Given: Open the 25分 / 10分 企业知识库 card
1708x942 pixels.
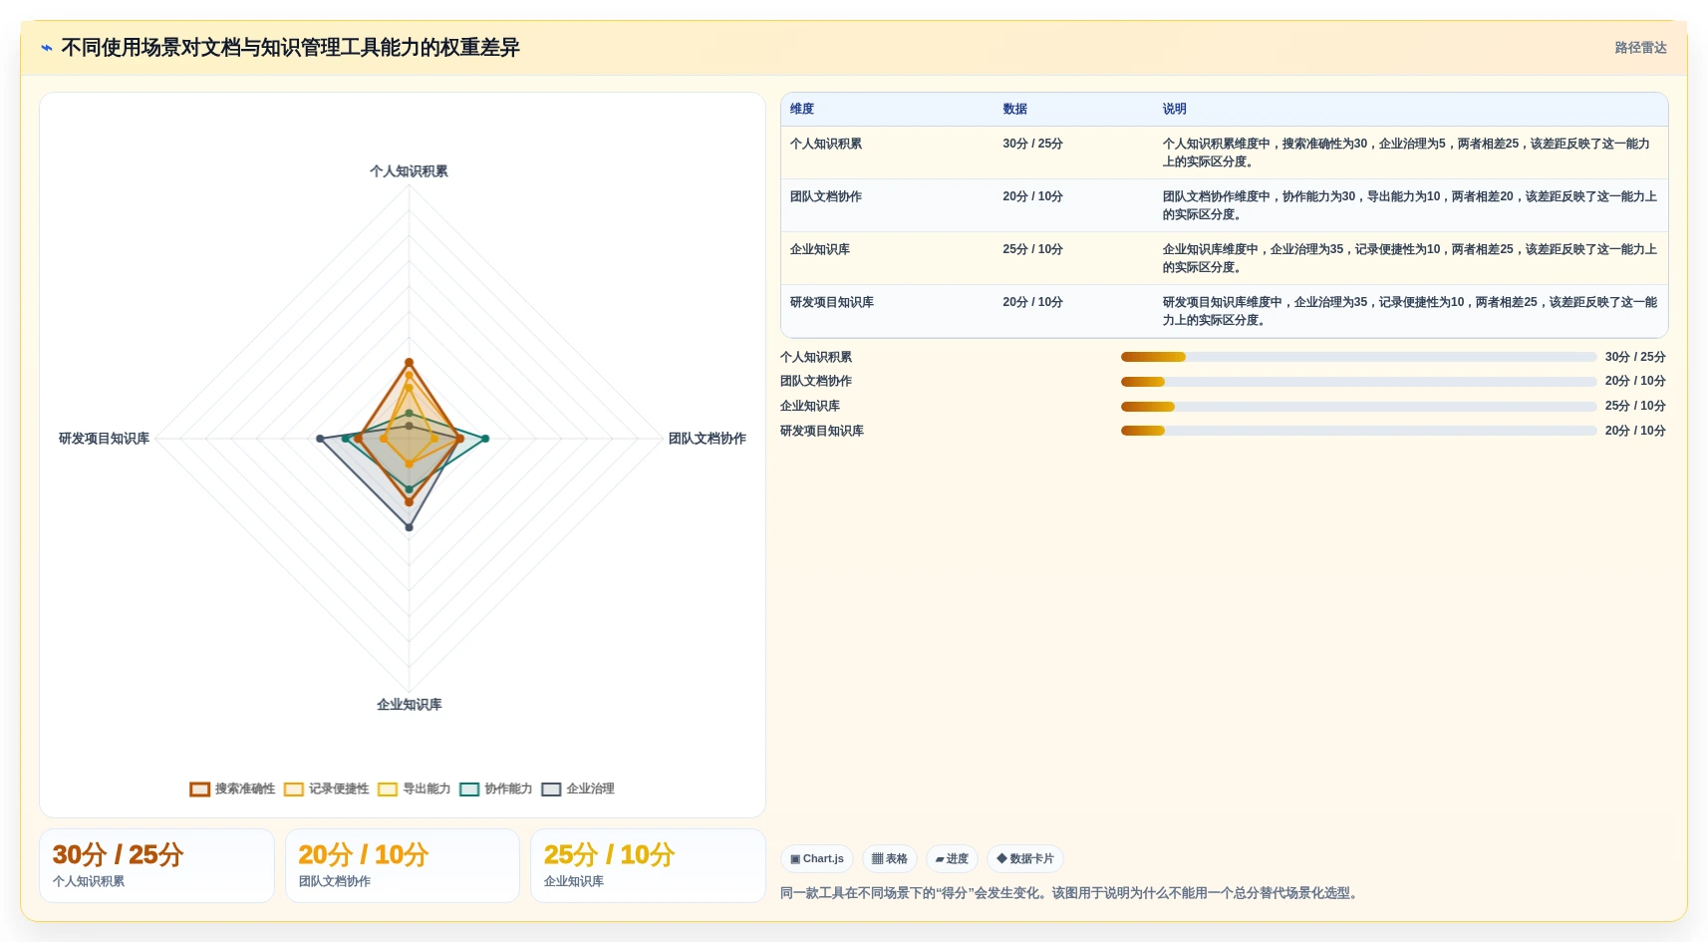Looking at the screenshot, I should click(648, 865).
